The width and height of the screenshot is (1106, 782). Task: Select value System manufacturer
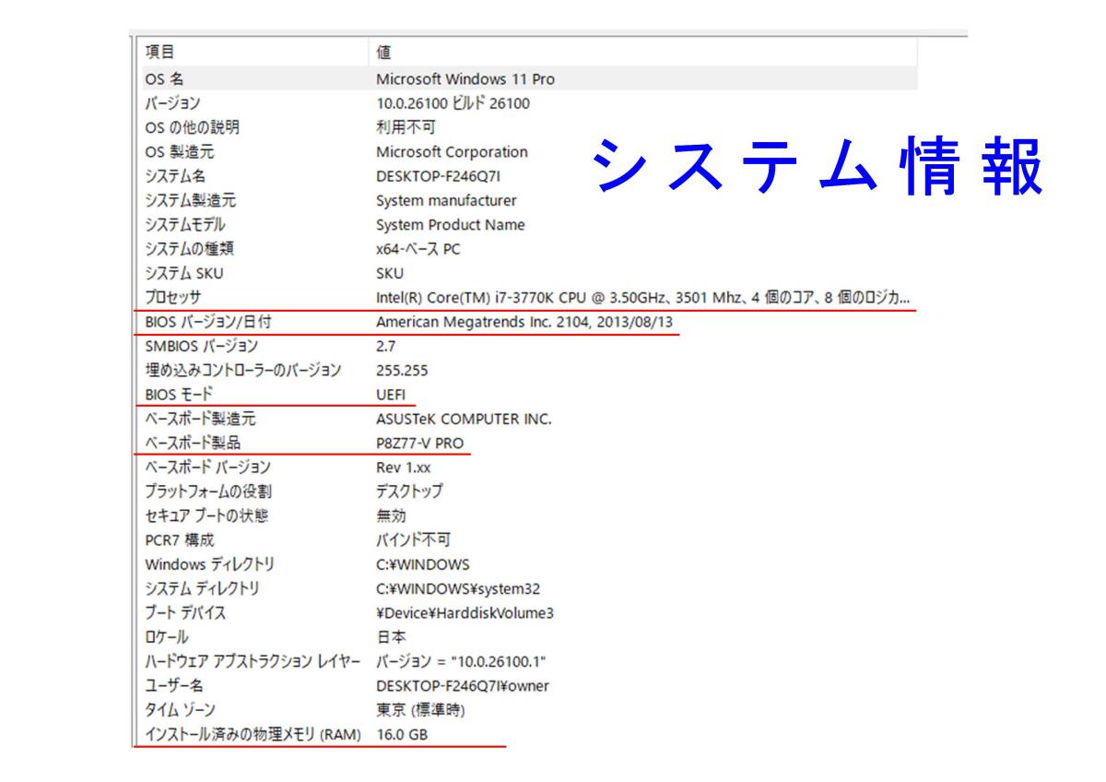click(x=446, y=200)
